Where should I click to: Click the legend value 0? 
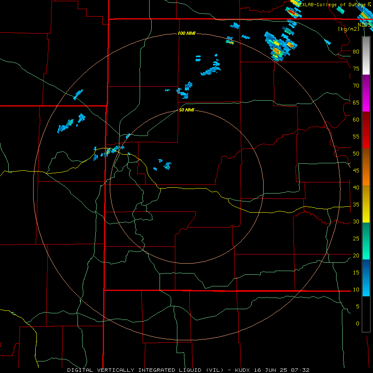pyautogui.click(x=358, y=324)
